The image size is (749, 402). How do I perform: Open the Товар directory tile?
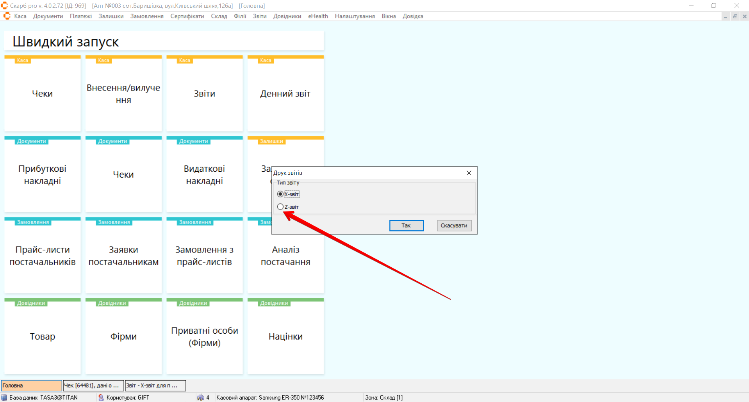[x=43, y=336]
